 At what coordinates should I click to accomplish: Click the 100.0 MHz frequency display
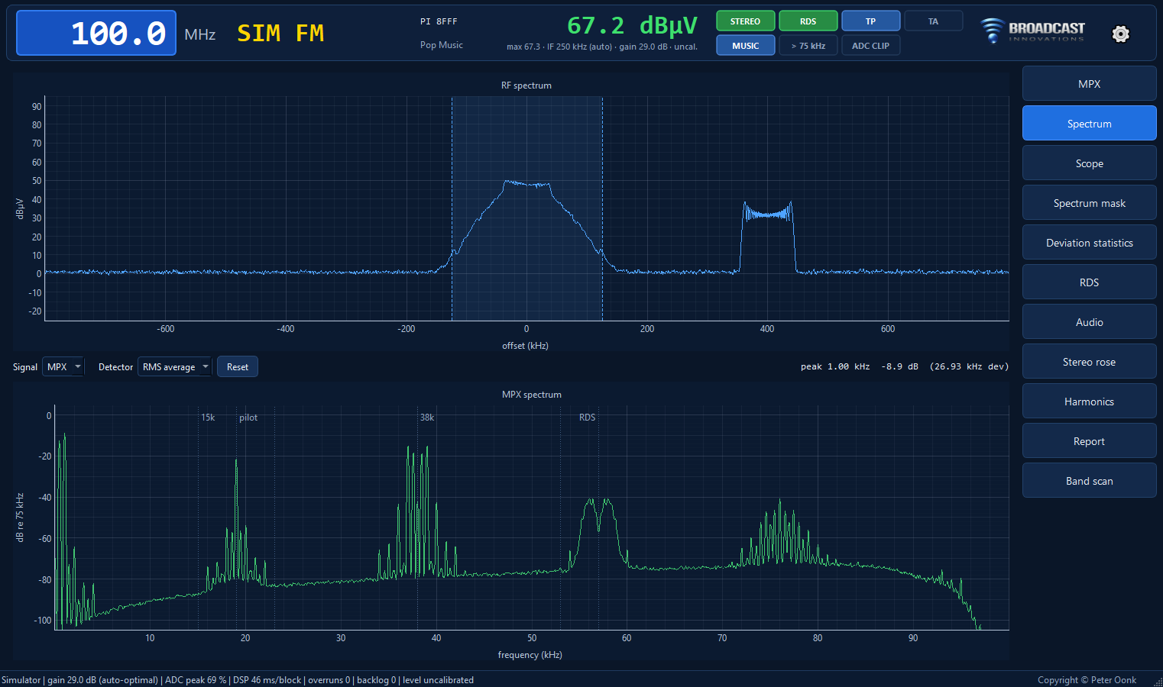[96, 33]
